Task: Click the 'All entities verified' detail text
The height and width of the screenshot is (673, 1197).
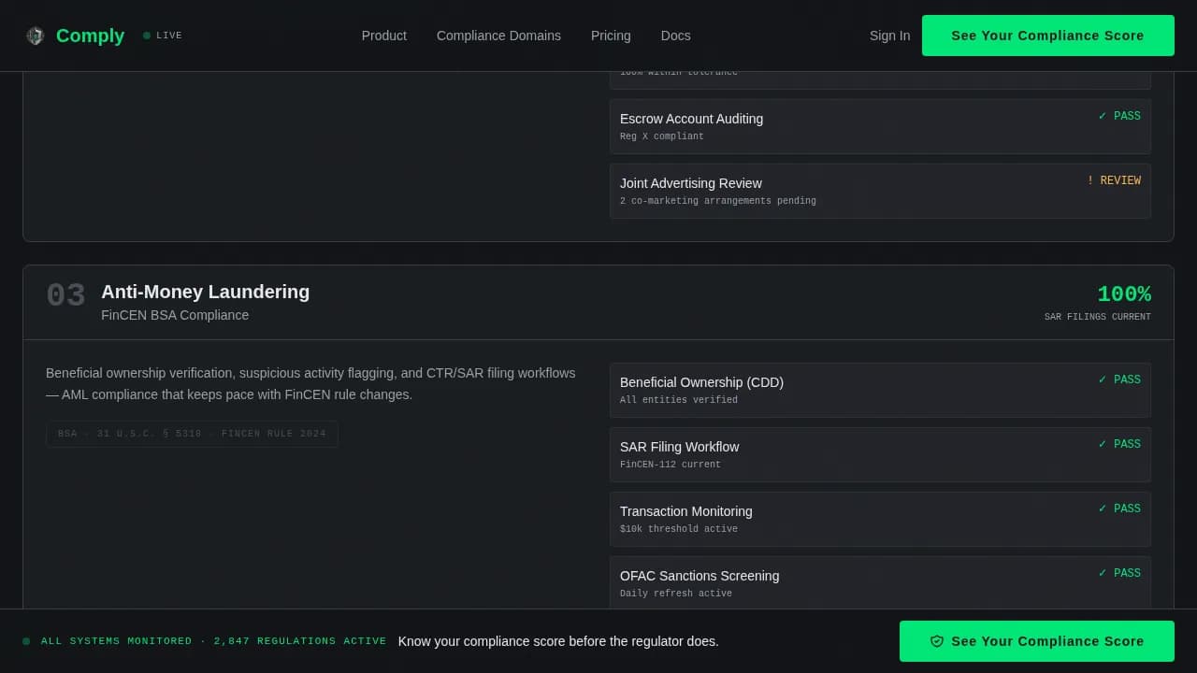Action: 679,400
